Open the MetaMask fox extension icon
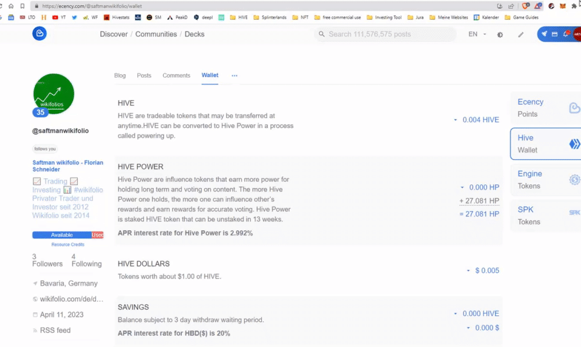Screen dimensions: 581x347 tap(563, 6)
